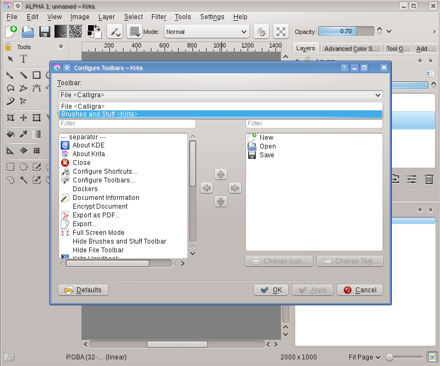Click the OK button
Image resolution: width=440 pixels, height=366 pixels.
tap(271, 290)
